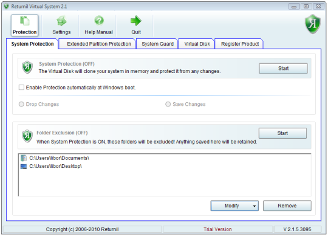Image resolution: width=328 pixels, height=236 pixels.
Task: Click the Documents folder icon in exclusion list
Action: [24, 158]
